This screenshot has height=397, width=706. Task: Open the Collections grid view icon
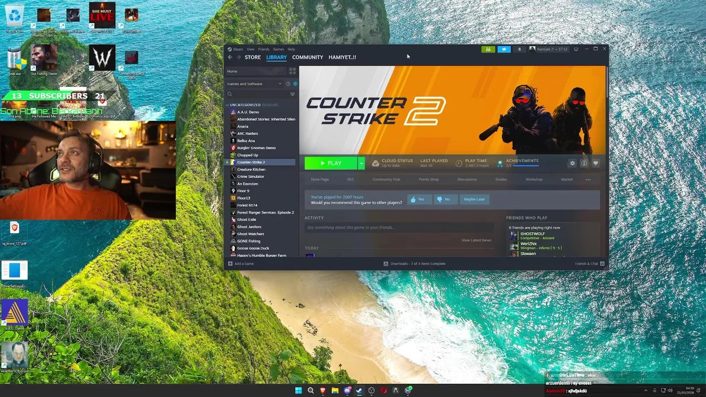click(292, 71)
